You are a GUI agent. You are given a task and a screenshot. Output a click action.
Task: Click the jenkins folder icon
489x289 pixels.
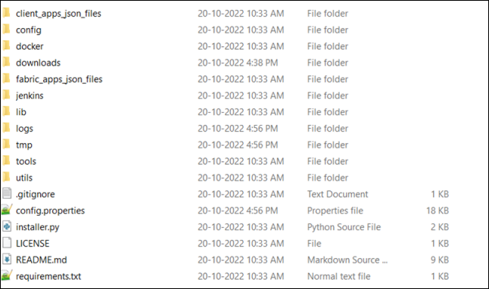(x=6, y=95)
